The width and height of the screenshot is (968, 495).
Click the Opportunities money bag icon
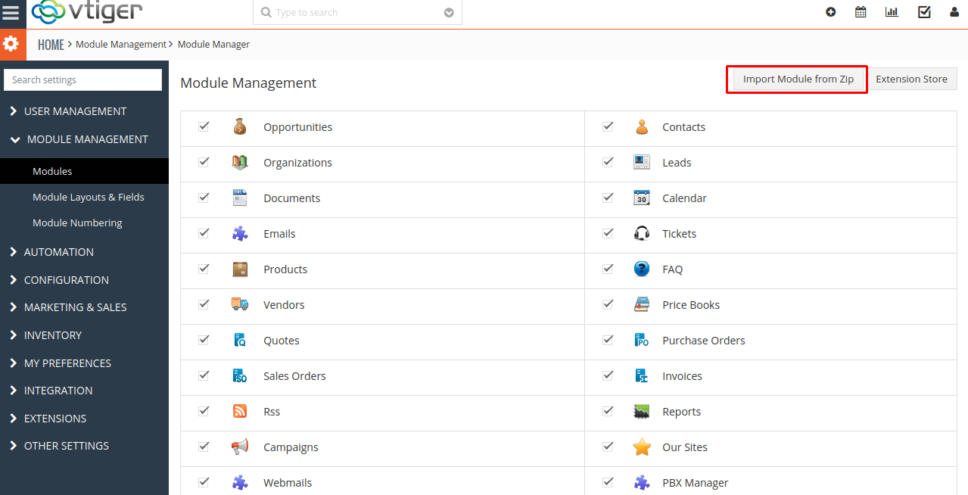[240, 127]
